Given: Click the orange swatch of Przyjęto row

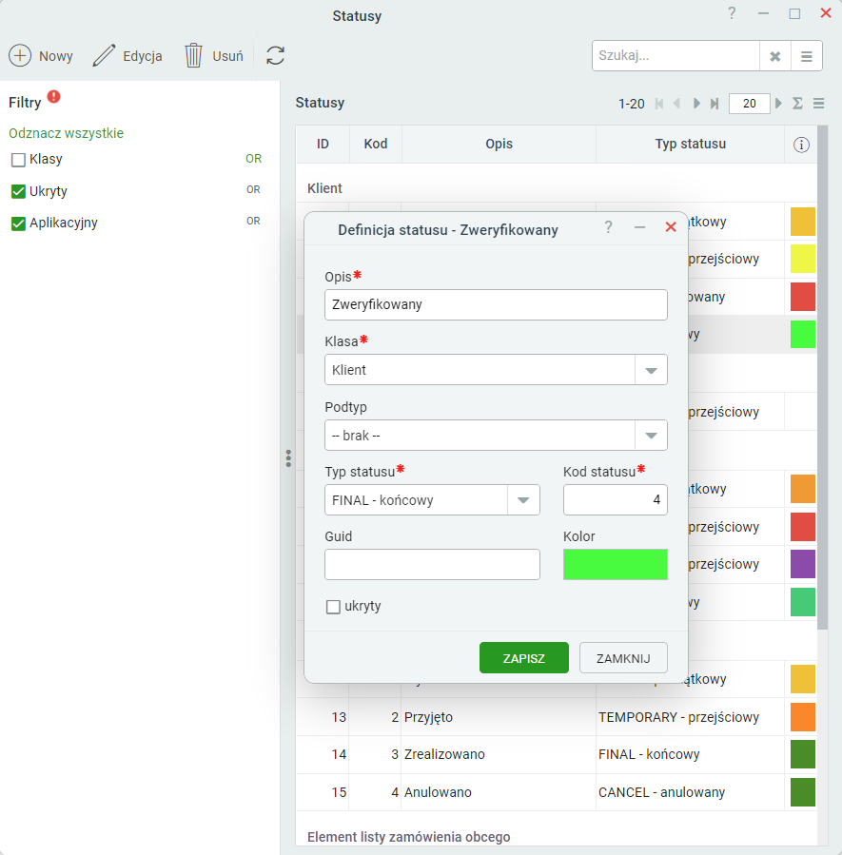Looking at the screenshot, I should tap(803, 717).
